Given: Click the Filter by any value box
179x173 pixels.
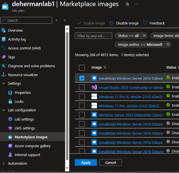Looking at the screenshot, I should click(93, 36).
